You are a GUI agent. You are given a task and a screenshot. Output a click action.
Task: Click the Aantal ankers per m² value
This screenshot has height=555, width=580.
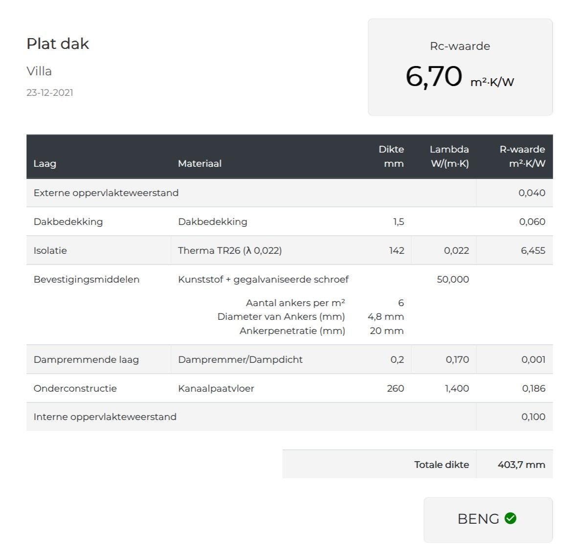(x=401, y=303)
